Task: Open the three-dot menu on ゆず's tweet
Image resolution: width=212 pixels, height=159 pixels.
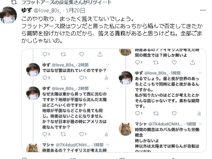Action: coord(203,10)
